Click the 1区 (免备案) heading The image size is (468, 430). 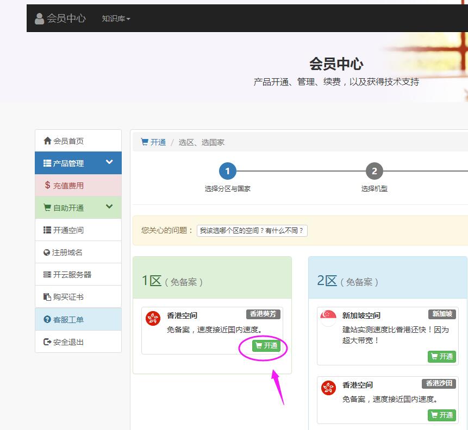click(172, 281)
